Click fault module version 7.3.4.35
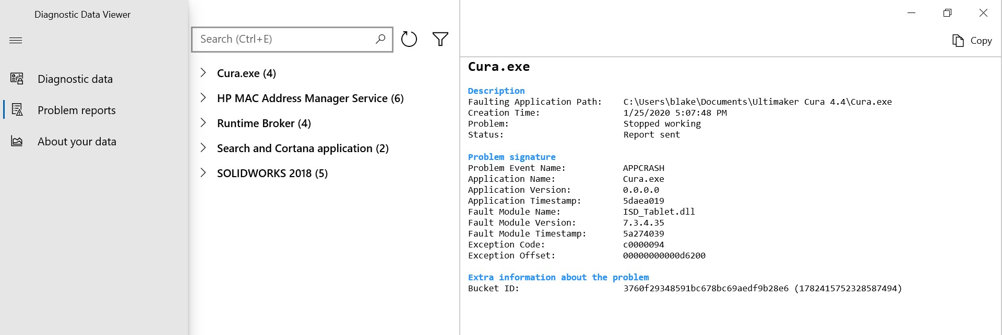Image resolution: width=1002 pixels, height=335 pixels. [x=644, y=222]
